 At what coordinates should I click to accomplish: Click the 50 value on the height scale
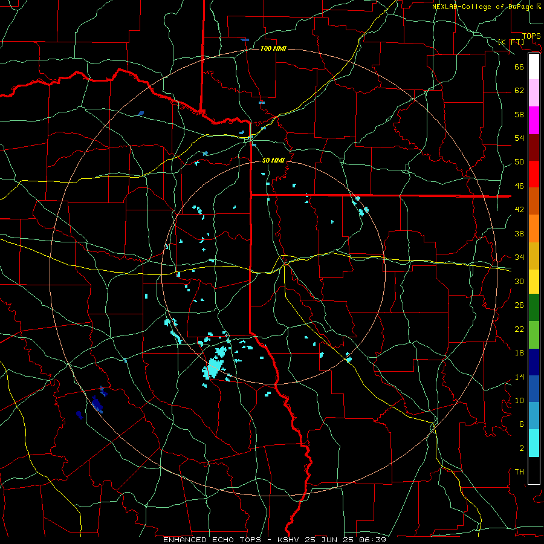pos(519,162)
